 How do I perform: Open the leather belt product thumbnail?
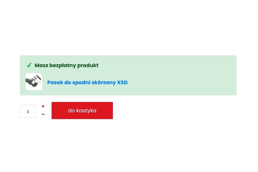click(x=34, y=82)
